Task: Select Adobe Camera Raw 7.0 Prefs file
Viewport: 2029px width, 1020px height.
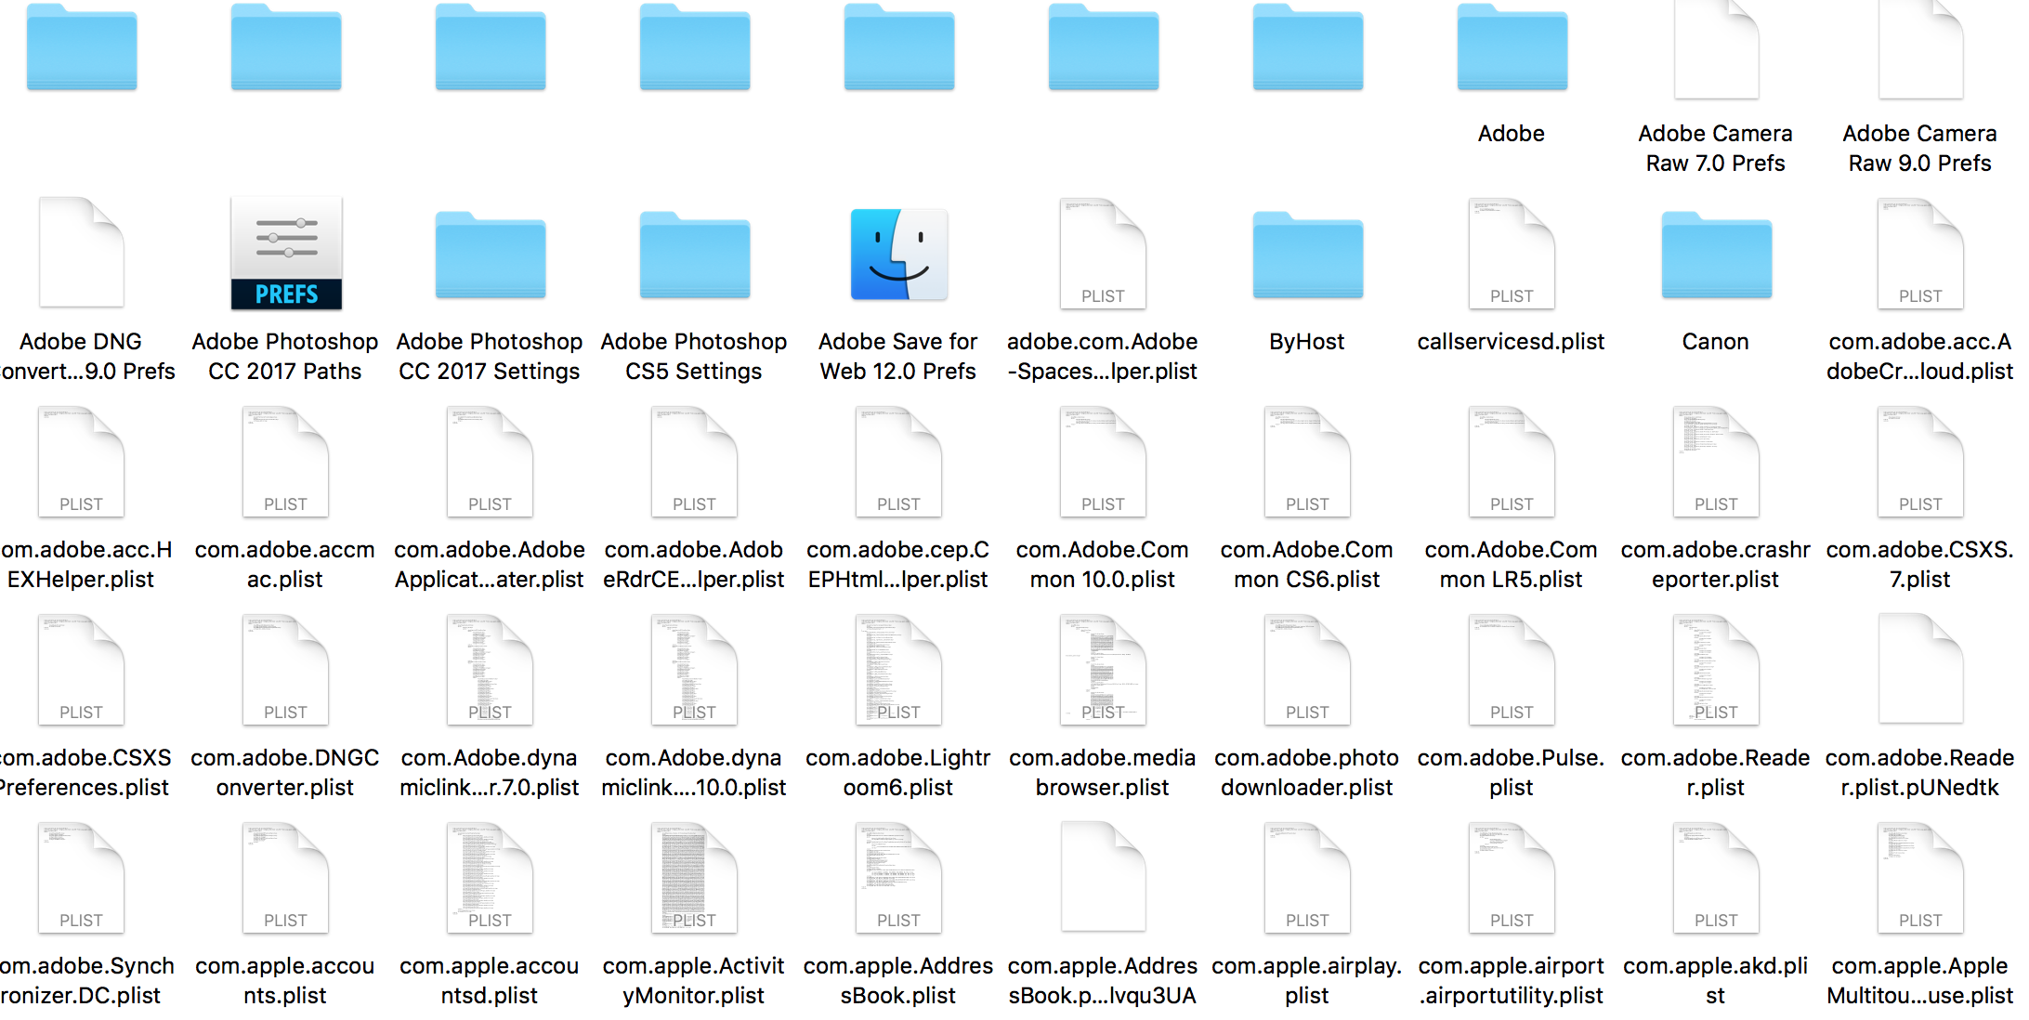Action: click(x=1716, y=51)
